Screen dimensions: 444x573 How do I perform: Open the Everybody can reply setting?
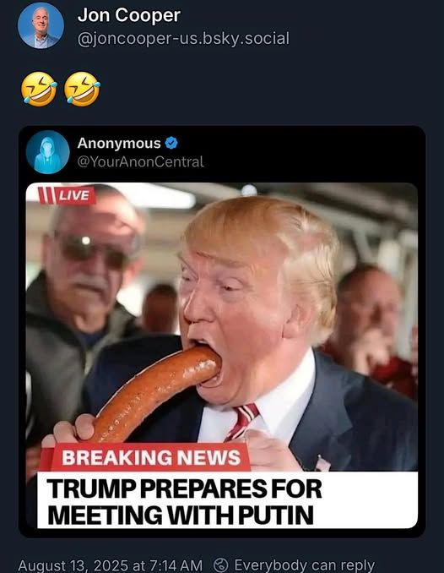tap(304, 565)
